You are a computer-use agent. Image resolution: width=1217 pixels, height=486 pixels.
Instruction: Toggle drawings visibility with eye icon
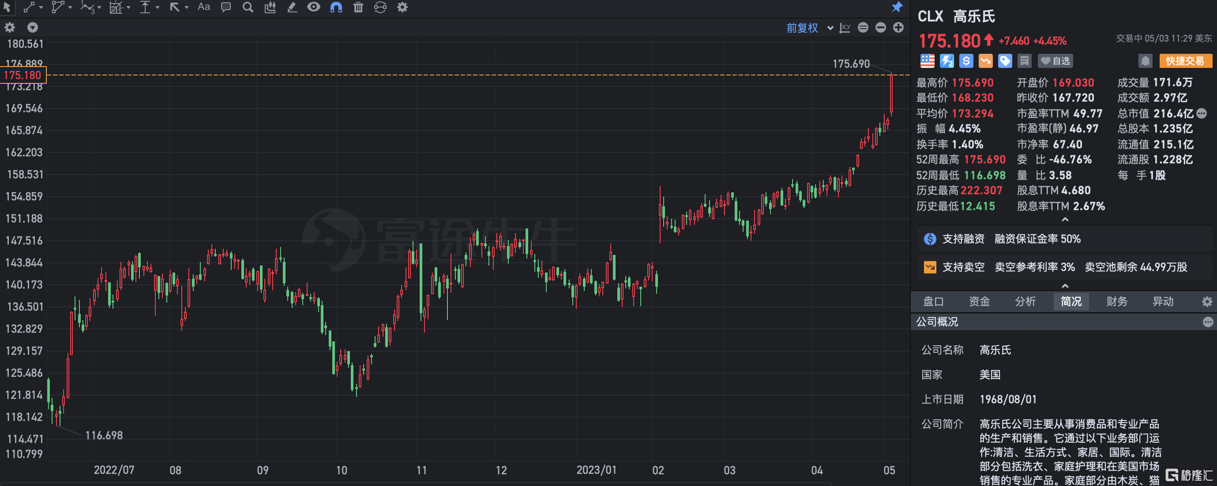pyautogui.click(x=314, y=7)
